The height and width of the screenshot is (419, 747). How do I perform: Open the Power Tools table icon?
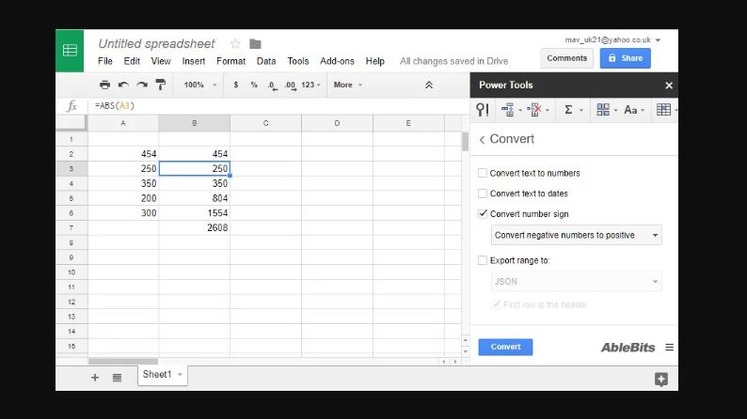(x=663, y=110)
